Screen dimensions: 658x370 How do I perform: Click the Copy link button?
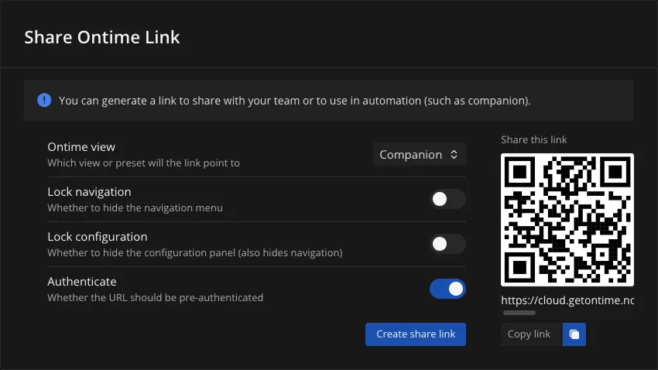point(530,334)
